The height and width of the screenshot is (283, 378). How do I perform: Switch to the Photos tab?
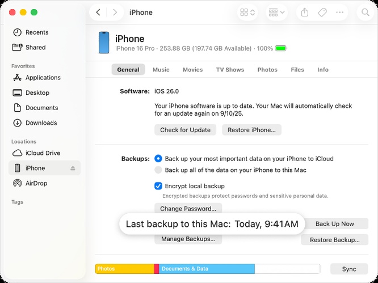pos(267,70)
